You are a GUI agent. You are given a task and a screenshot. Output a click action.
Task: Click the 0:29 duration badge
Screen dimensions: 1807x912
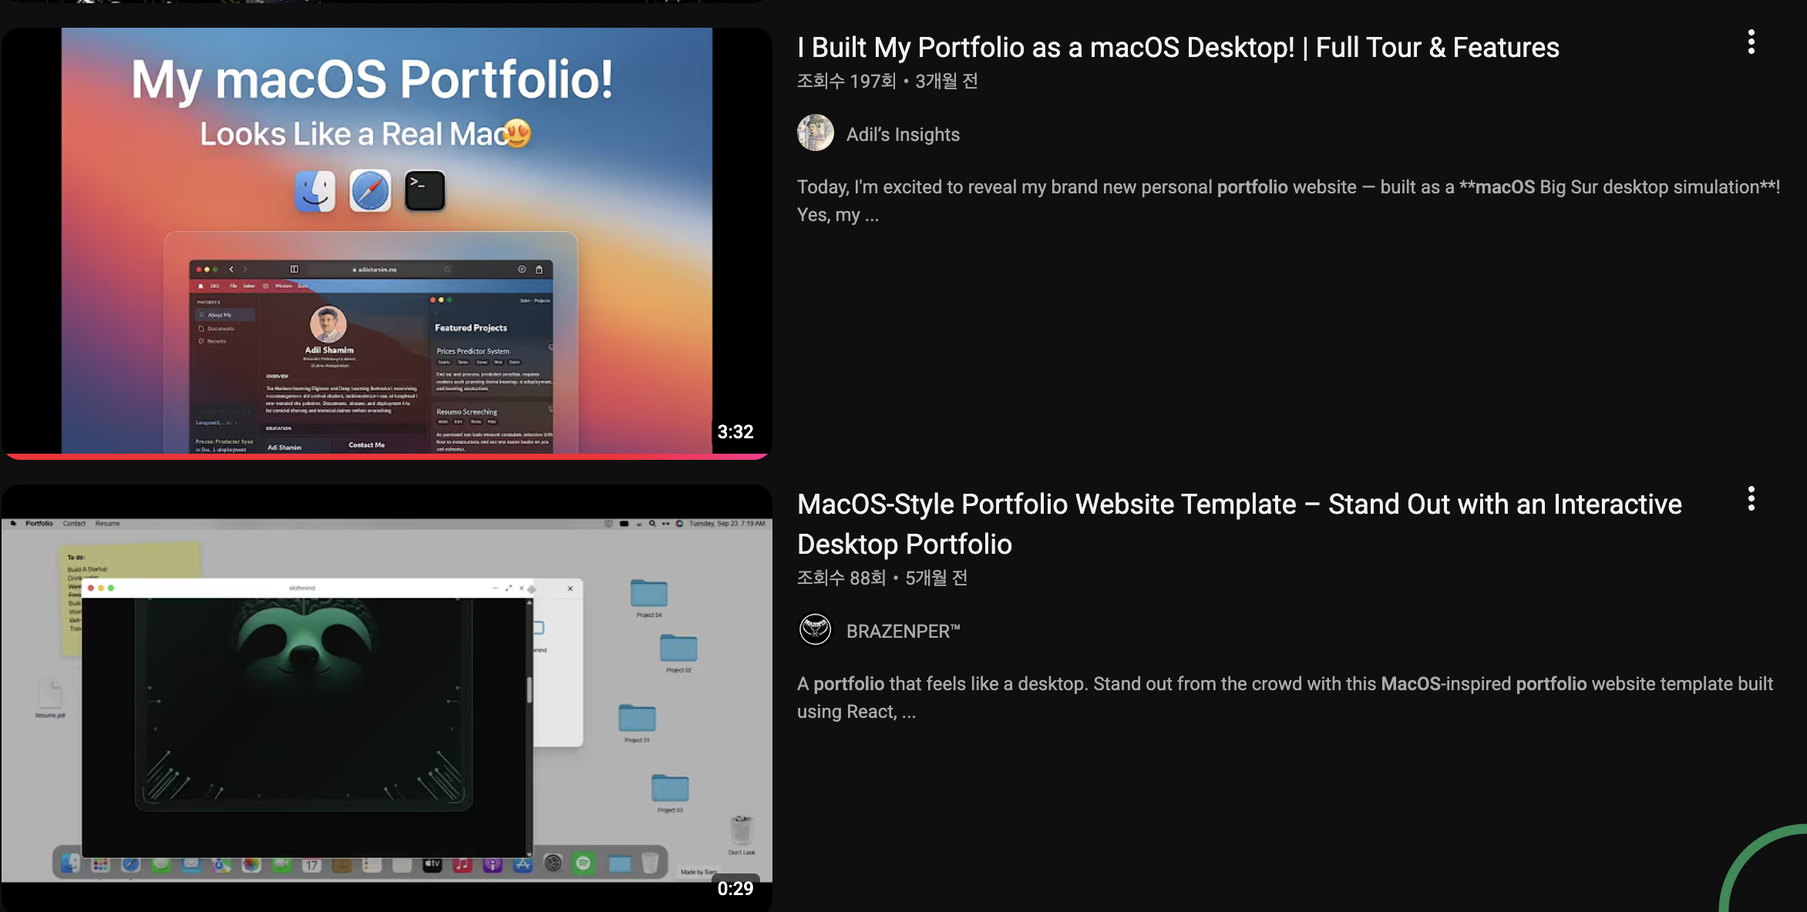pyautogui.click(x=735, y=888)
